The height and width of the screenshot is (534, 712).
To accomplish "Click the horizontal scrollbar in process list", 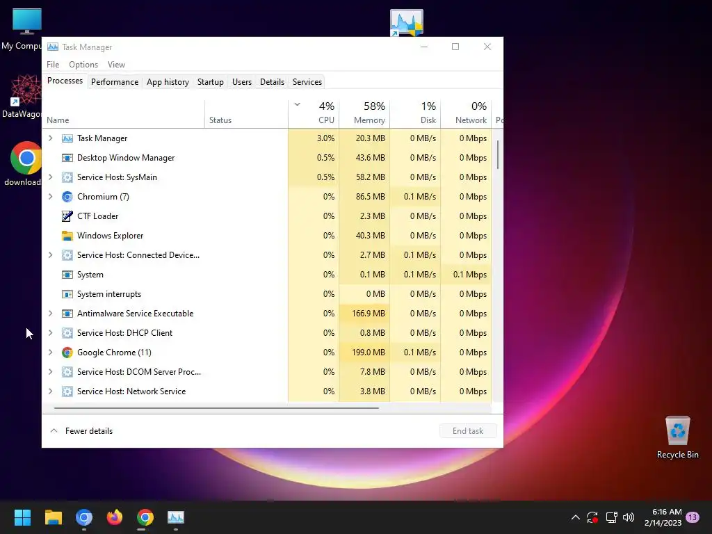I will 216,408.
